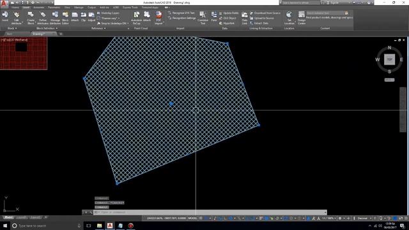Image resolution: width=409 pixels, height=230 pixels.
Task: Expand the Reference panel dropdown
Action: point(98,28)
